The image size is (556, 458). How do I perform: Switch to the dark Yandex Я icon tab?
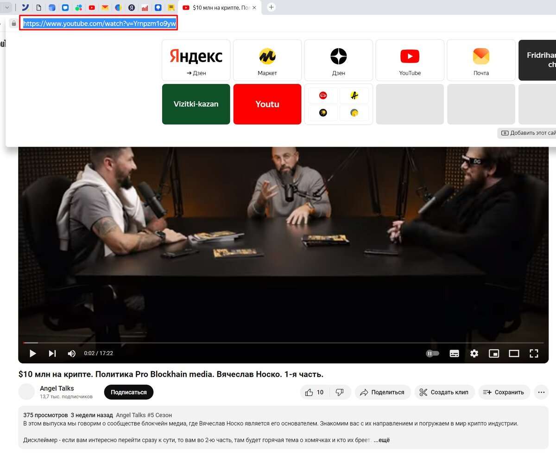132,7
